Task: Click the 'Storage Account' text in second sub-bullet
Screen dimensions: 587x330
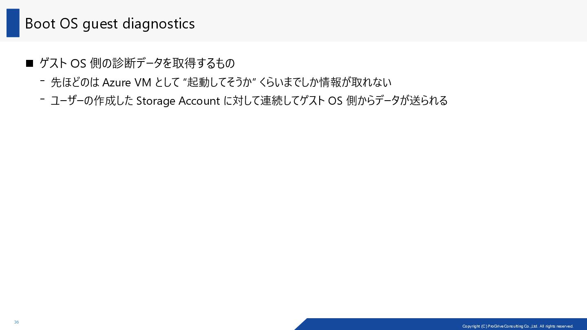Action: tap(178, 101)
